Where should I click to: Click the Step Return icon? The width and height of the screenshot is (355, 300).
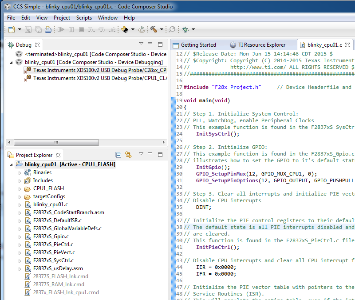pyautogui.click(x=112, y=29)
